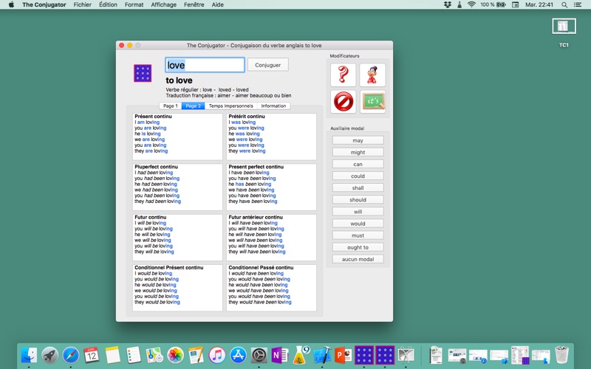The height and width of the screenshot is (369, 591).
Task: Click the Spotlight search icon
Action: [x=564, y=4]
